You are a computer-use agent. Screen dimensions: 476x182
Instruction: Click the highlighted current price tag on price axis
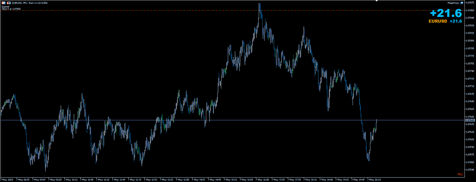469,120
